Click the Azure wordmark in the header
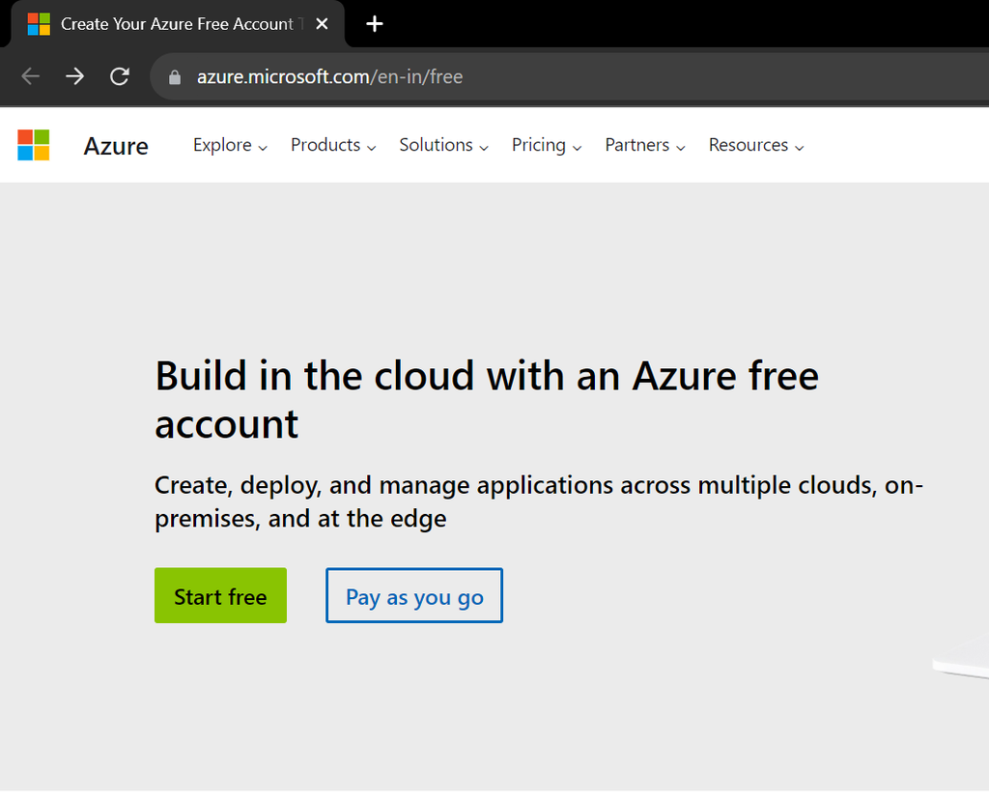Viewport: 989px width, 801px height. 115,145
